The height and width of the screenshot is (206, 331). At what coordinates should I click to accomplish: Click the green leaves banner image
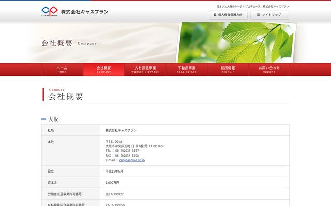[236, 42]
